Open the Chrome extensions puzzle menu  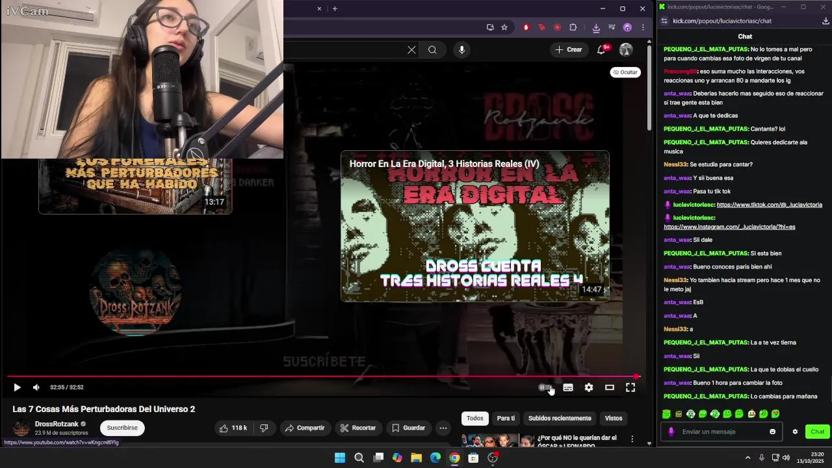click(573, 27)
